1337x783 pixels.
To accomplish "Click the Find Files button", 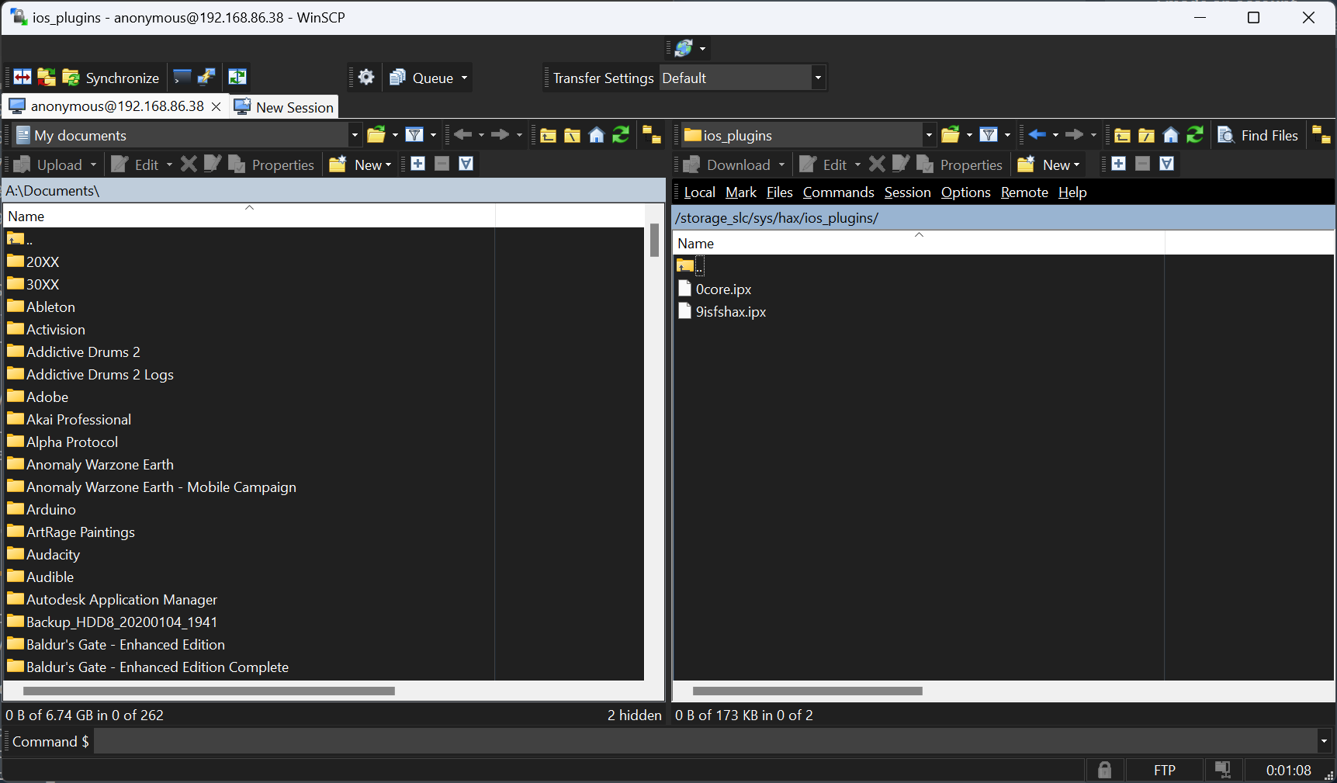I will (x=1258, y=135).
